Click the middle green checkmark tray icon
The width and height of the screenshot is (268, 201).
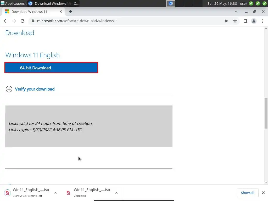pyautogui.click(x=258, y=3)
